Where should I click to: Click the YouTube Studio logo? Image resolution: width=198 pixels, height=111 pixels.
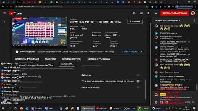(x=15, y=13)
